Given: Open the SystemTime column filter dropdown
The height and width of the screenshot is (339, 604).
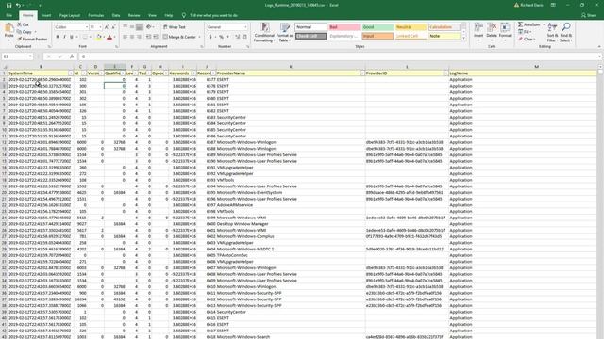Looking at the screenshot, I should [x=71, y=73].
